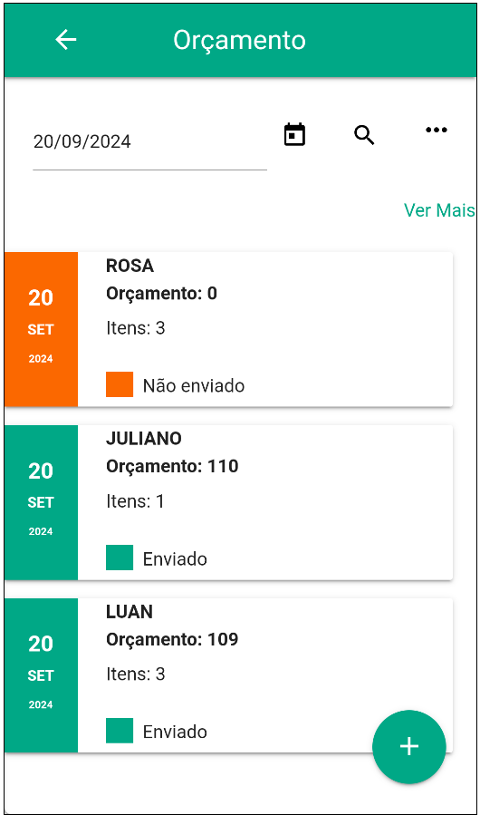This screenshot has height=815, width=480.
Task: Tap the plus floating action button
Action: point(409,746)
